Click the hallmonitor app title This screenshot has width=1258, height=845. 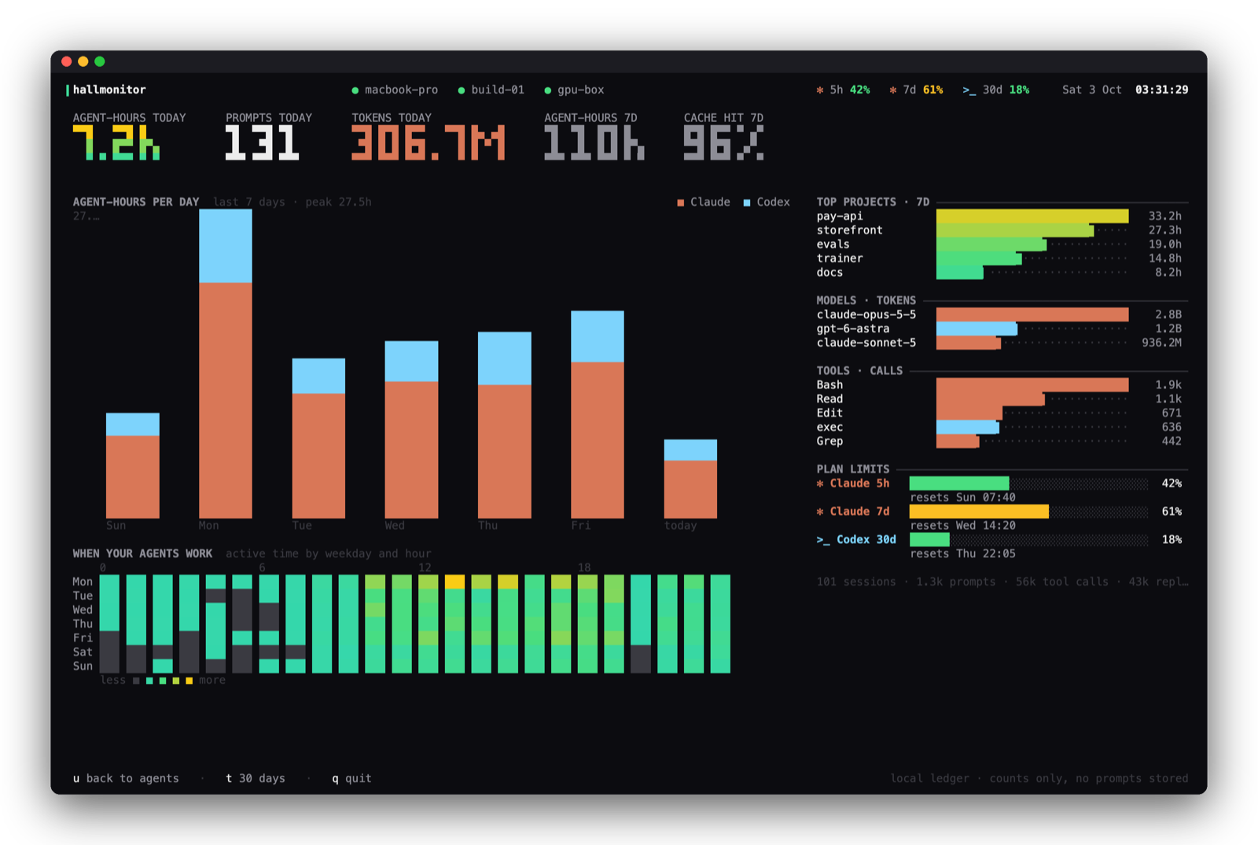(x=109, y=90)
